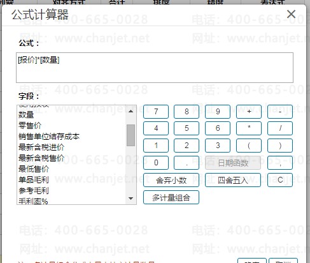Click digit 0 on the keypad

coord(156,163)
